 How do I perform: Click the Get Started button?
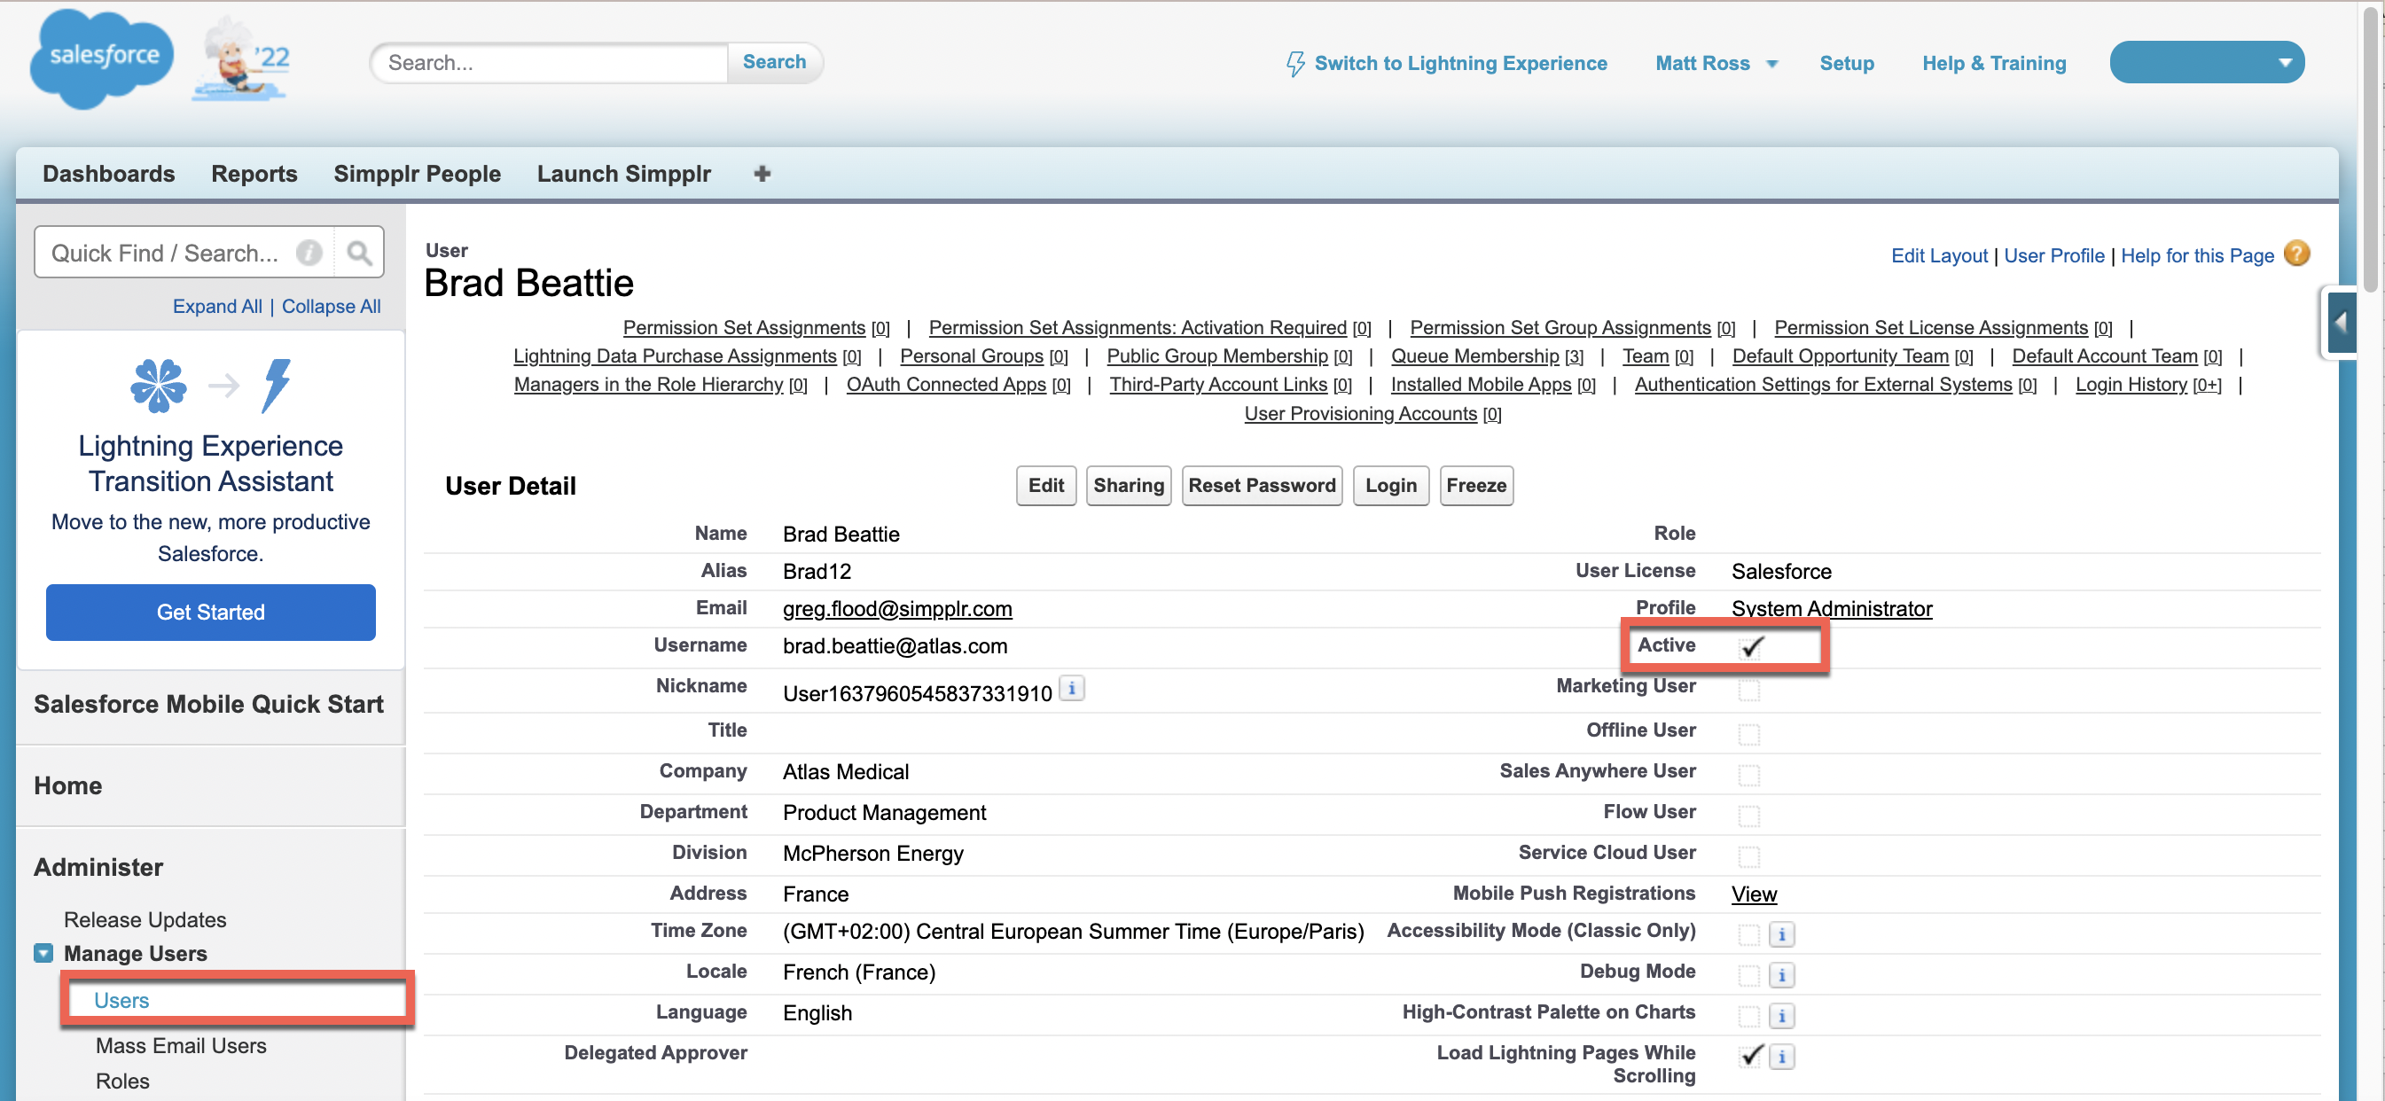[210, 612]
